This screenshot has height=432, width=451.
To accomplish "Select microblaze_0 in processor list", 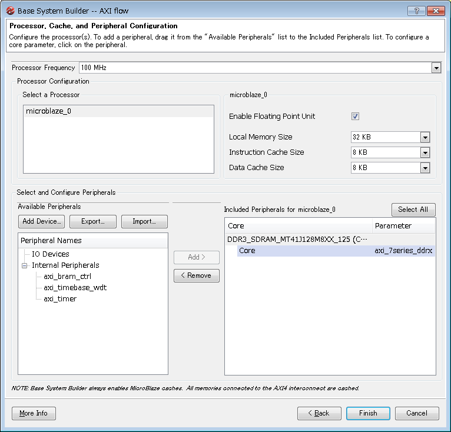I will coord(48,111).
